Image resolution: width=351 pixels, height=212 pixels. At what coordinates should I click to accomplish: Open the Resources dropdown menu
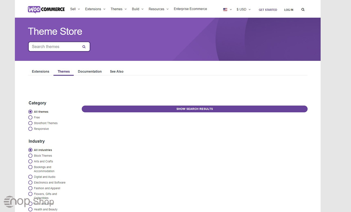[159, 9]
